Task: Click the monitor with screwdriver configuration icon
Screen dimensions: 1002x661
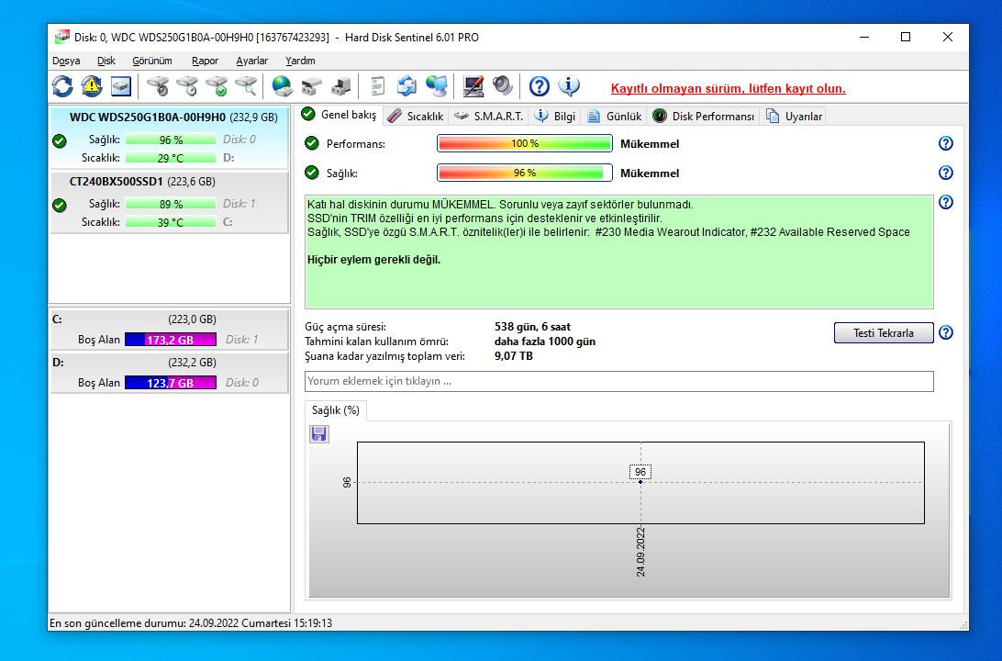Action: coord(473,86)
